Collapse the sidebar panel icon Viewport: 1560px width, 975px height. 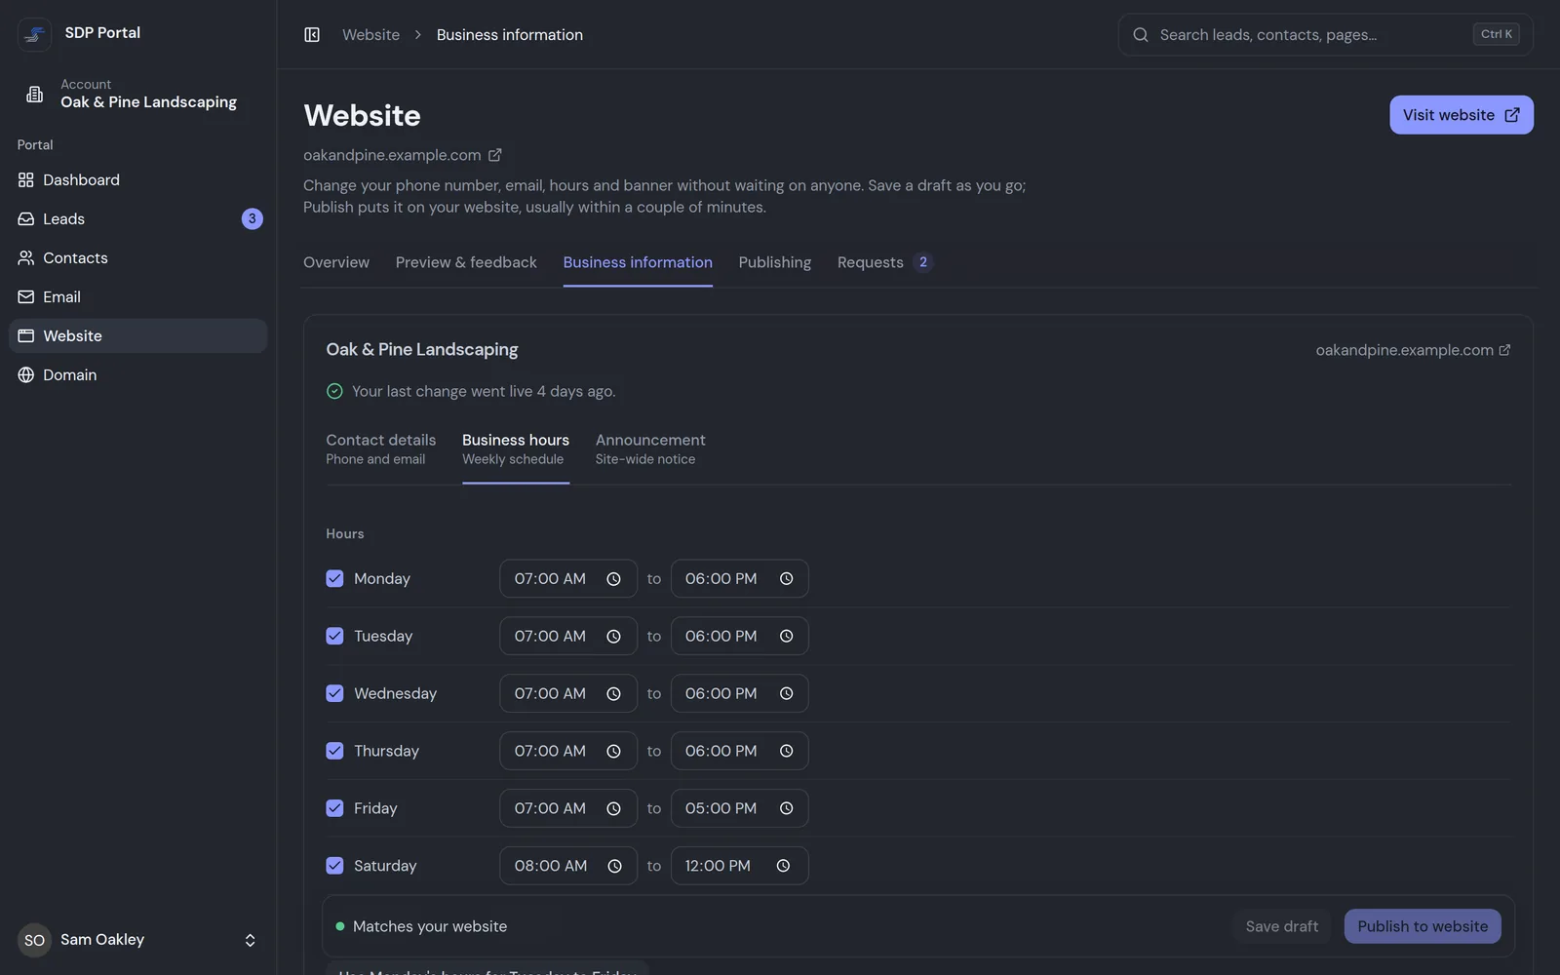click(x=312, y=35)
